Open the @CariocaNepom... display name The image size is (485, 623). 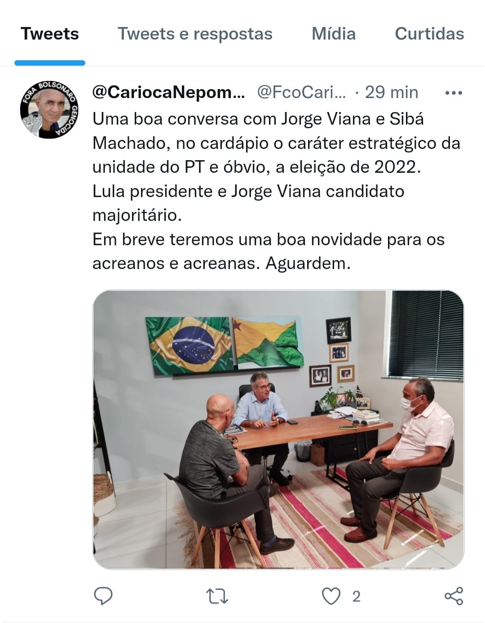click(169, 92)
